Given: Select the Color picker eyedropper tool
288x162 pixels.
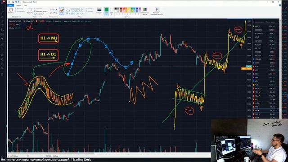Looking at the screenshot, I should click(54, 13).
